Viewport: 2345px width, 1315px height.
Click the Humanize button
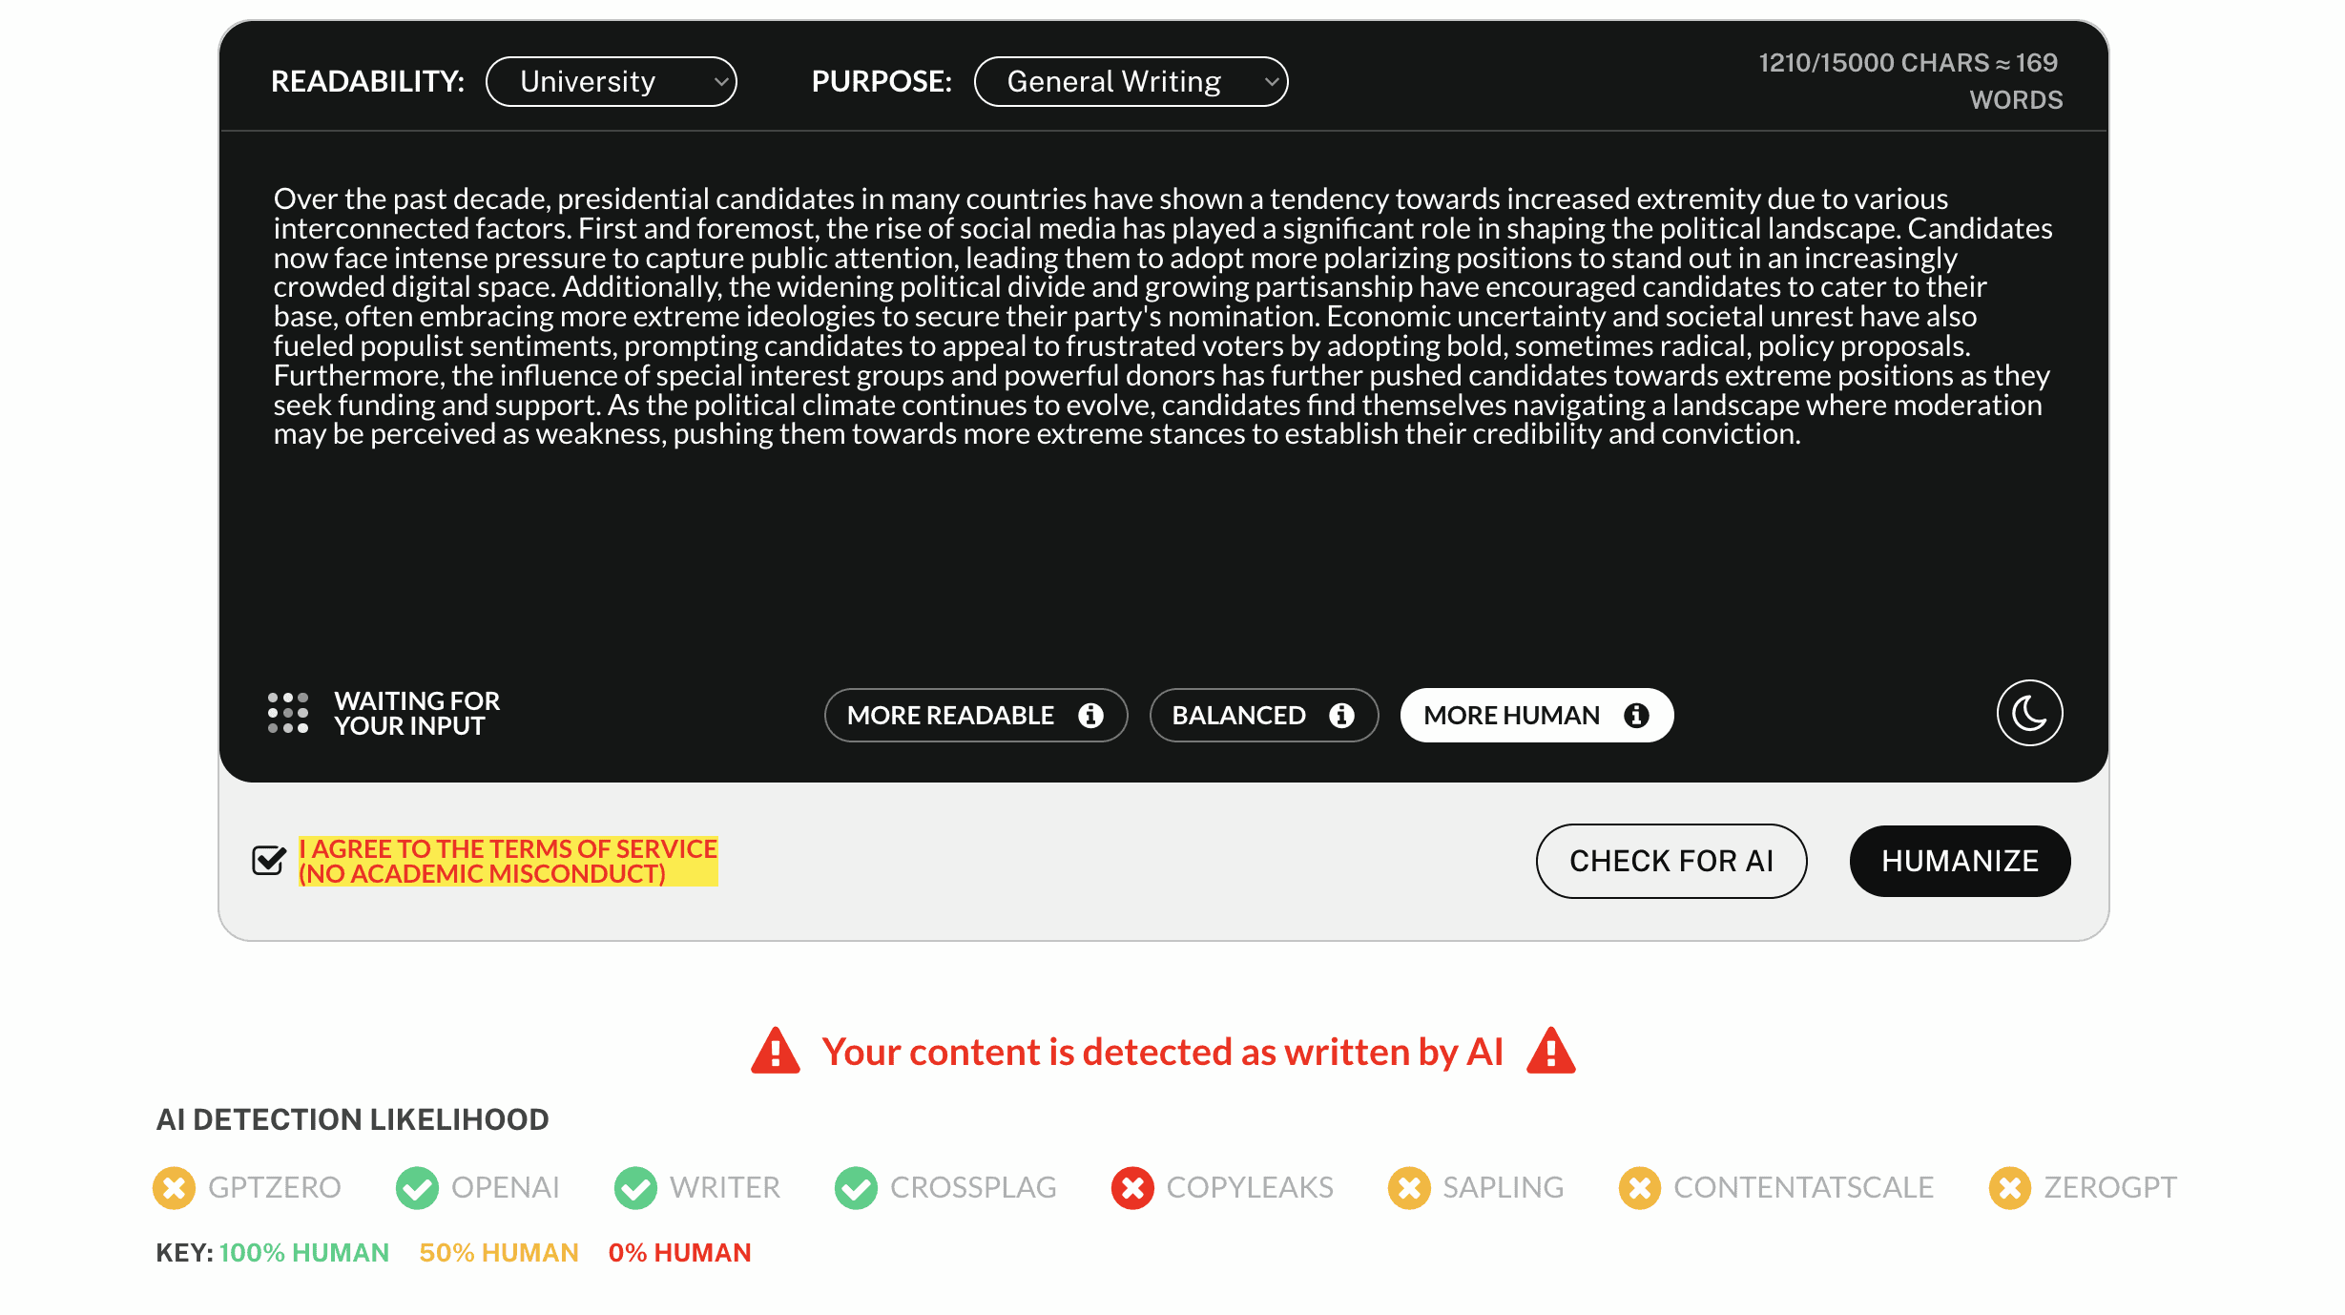(x=1960, y=861)
